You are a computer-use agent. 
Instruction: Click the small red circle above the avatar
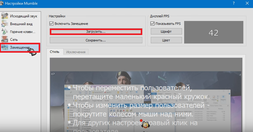141,120
